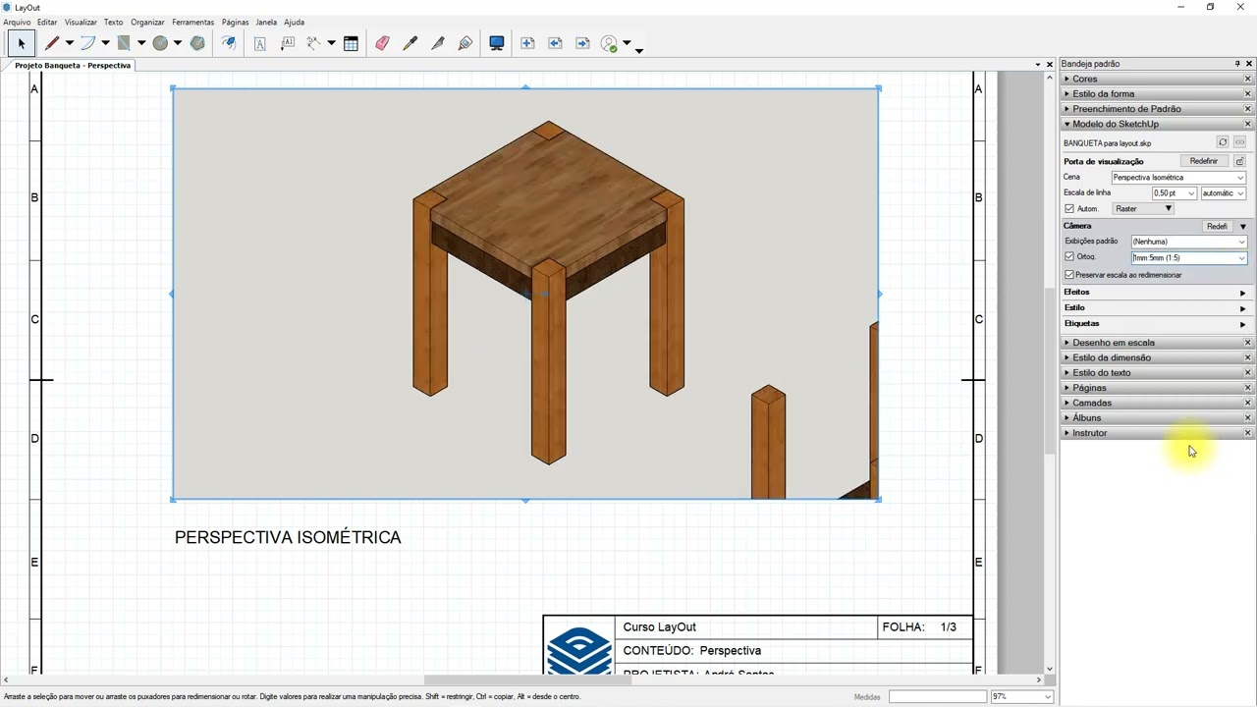Screen dimensions: 1257x707
Task: Open the Páginas menu
Action: tap(235, 22)
